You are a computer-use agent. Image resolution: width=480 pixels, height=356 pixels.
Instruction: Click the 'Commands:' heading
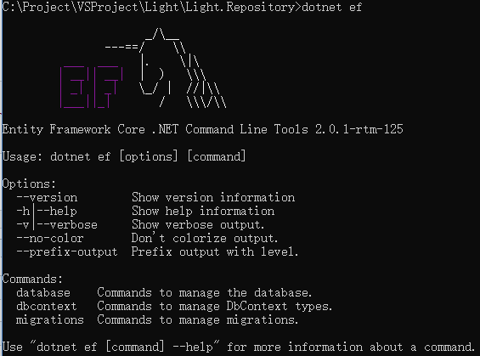(x=32, y=279)
